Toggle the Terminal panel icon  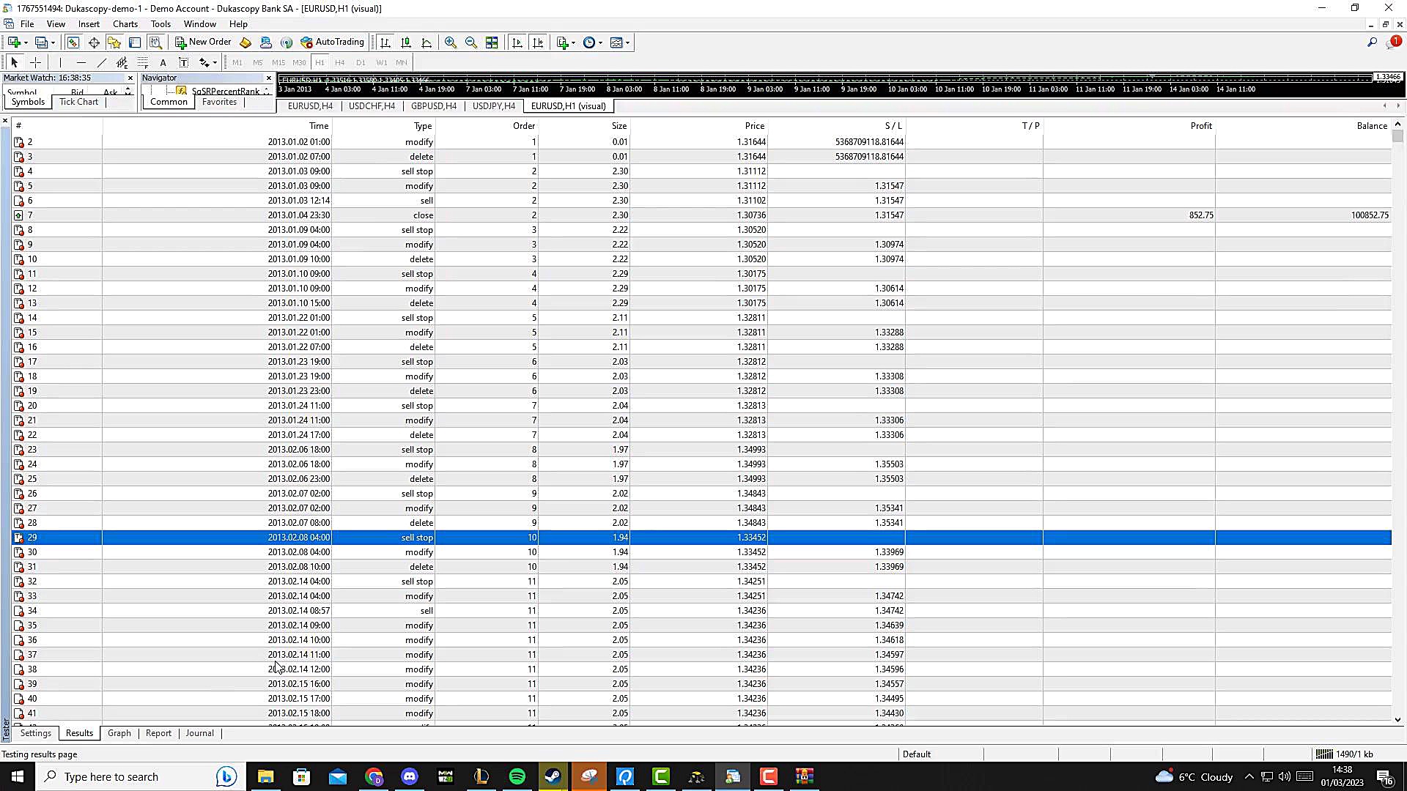click(x=135, y=42)
